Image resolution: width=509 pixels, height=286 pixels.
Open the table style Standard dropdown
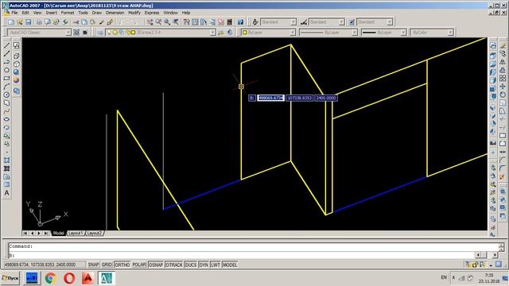[389, 22]
